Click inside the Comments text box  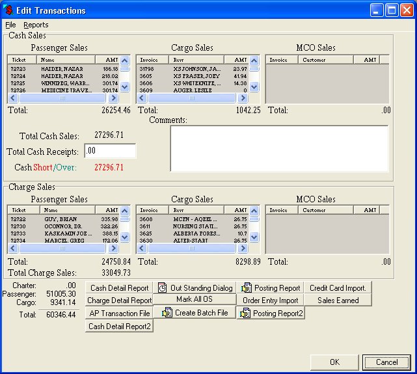(x=279, y=148)
